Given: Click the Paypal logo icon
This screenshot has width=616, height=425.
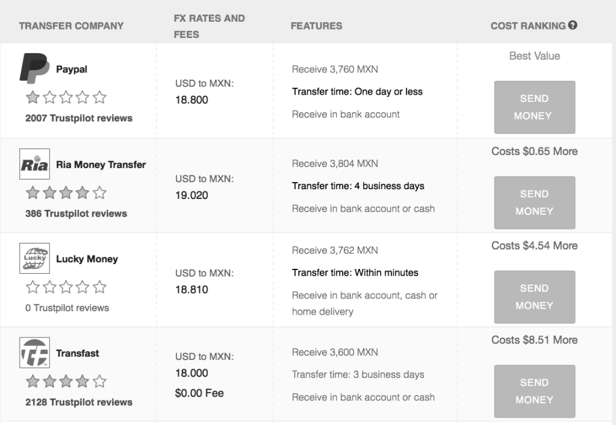Looking at the screenshot, I should click(35, 68).
